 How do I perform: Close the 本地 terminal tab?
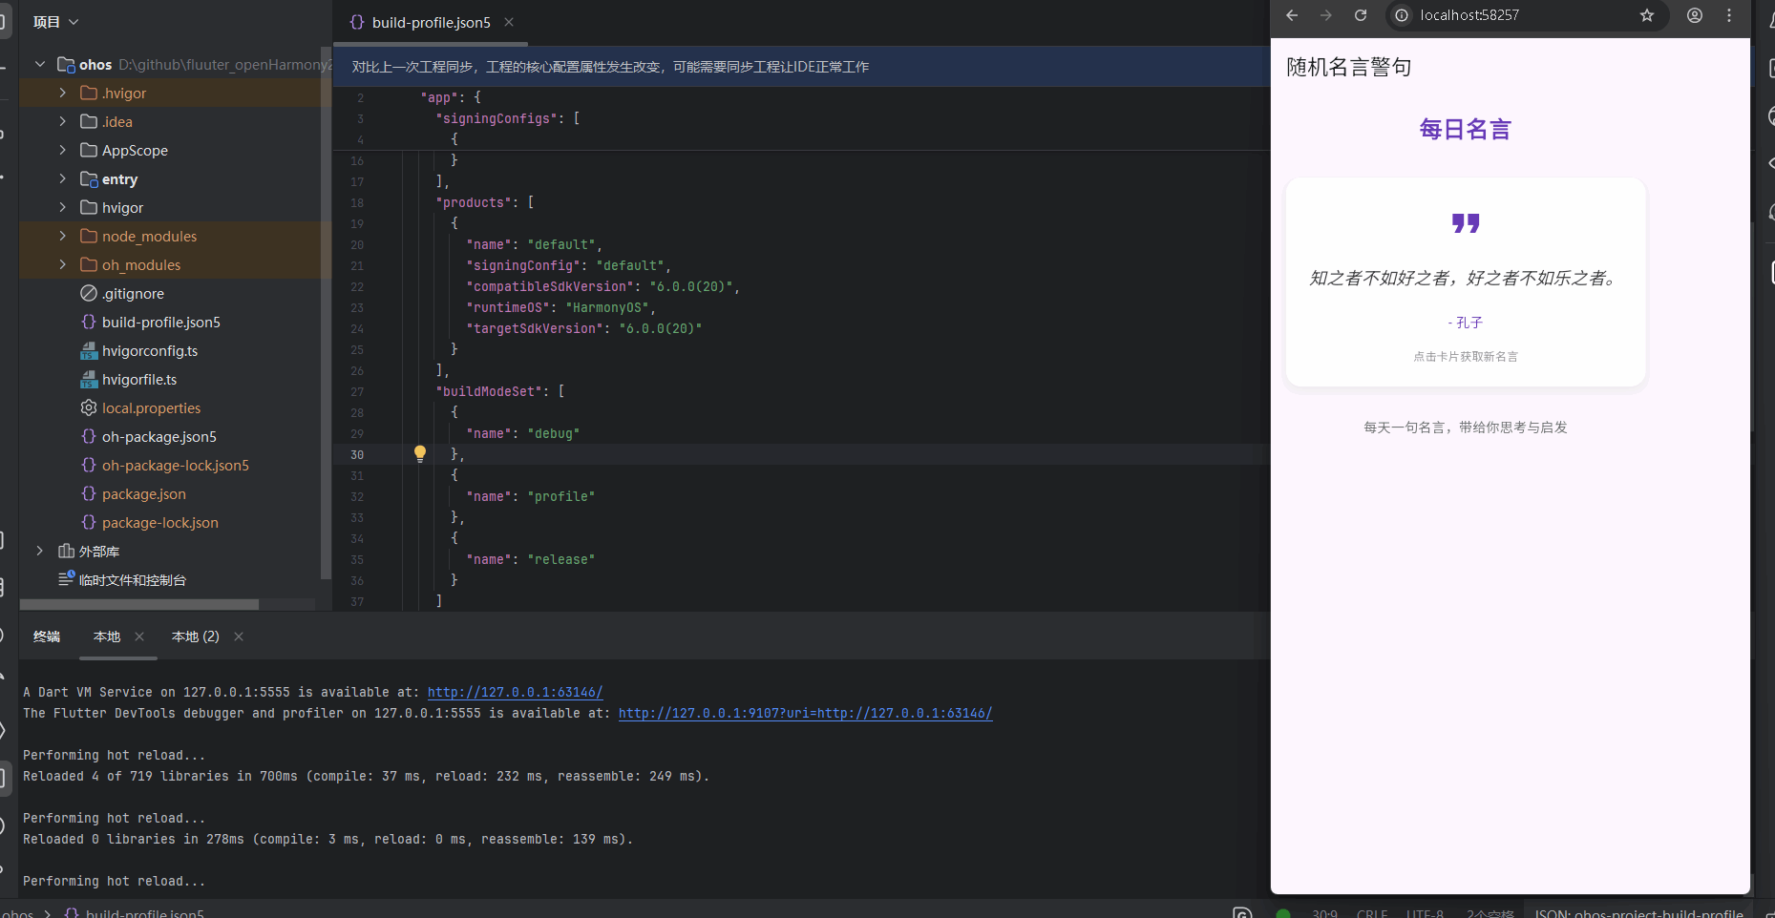139,636
